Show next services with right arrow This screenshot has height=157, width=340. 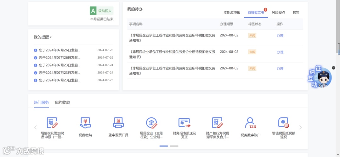300,127
